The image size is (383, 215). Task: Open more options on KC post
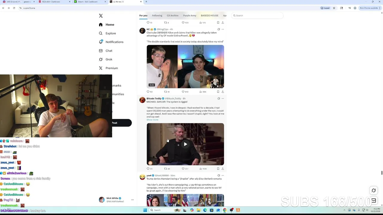tap(223, 29)
